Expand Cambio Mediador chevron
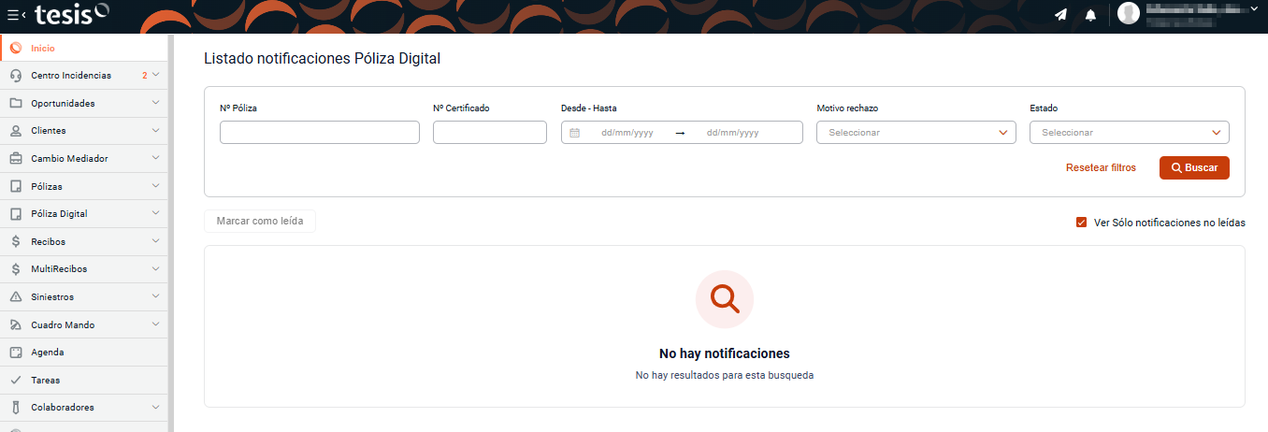 pos(156,158)
